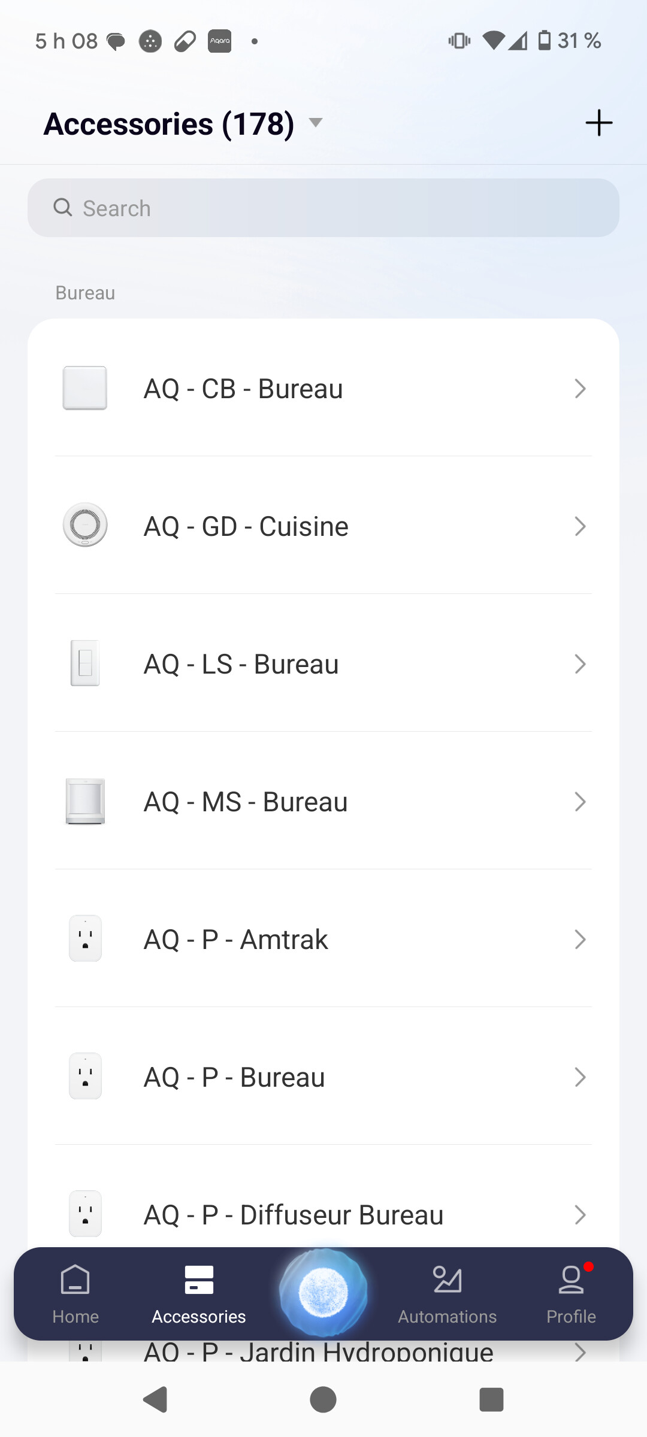
Task: Tap the plus icon to add accessory
Action: tap(598, 123)
